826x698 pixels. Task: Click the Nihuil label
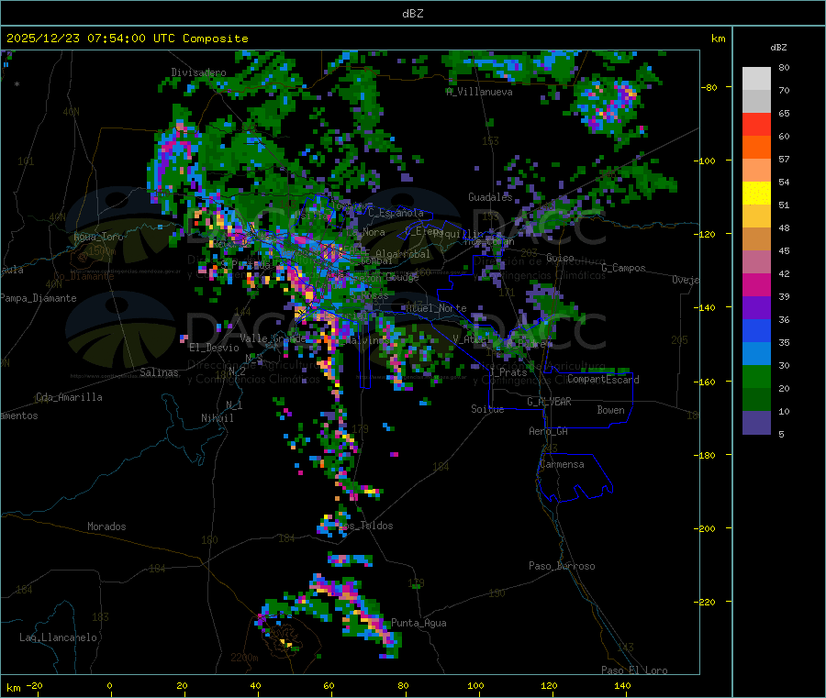217,418
